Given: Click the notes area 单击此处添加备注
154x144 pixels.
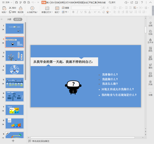Looking at the screenshot, I should (x=41, y=141).
